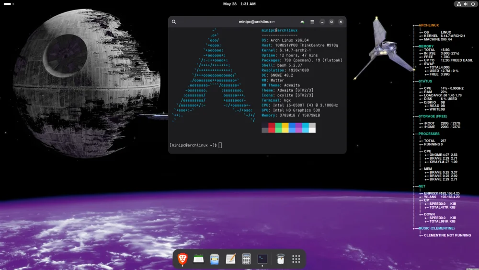Click the Packages: 798 (pacman) line

point(302,60)
